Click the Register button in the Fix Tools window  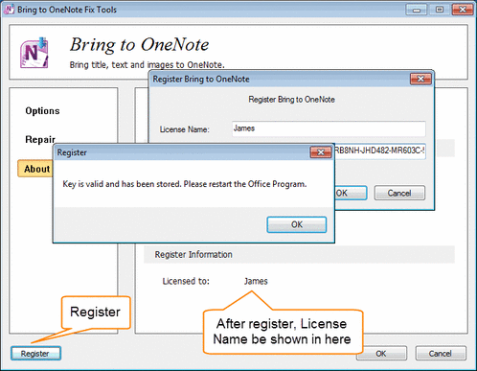(x=35, y=354)
